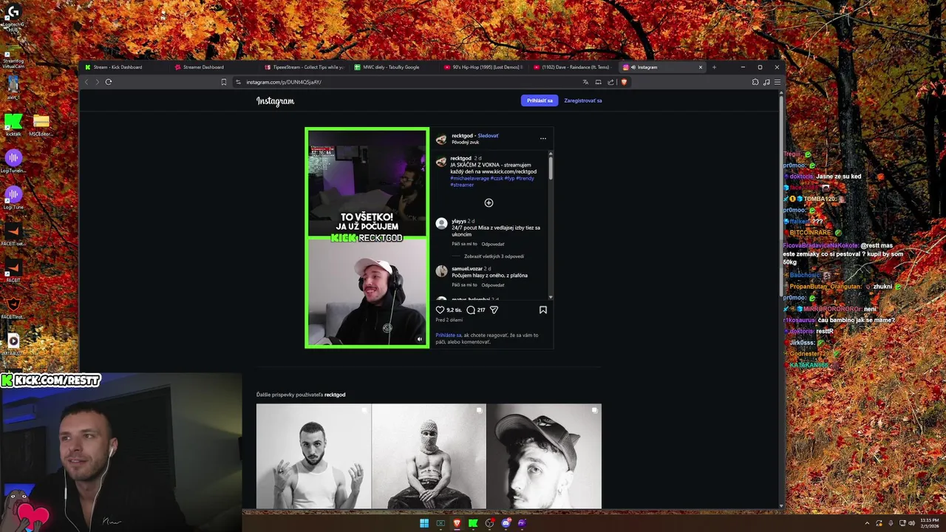Image resolution: width=946 pixels, height=532 pixels.
Task: Open the cap-wearing man post thumbnail
Action: click(x=544, y=456)
